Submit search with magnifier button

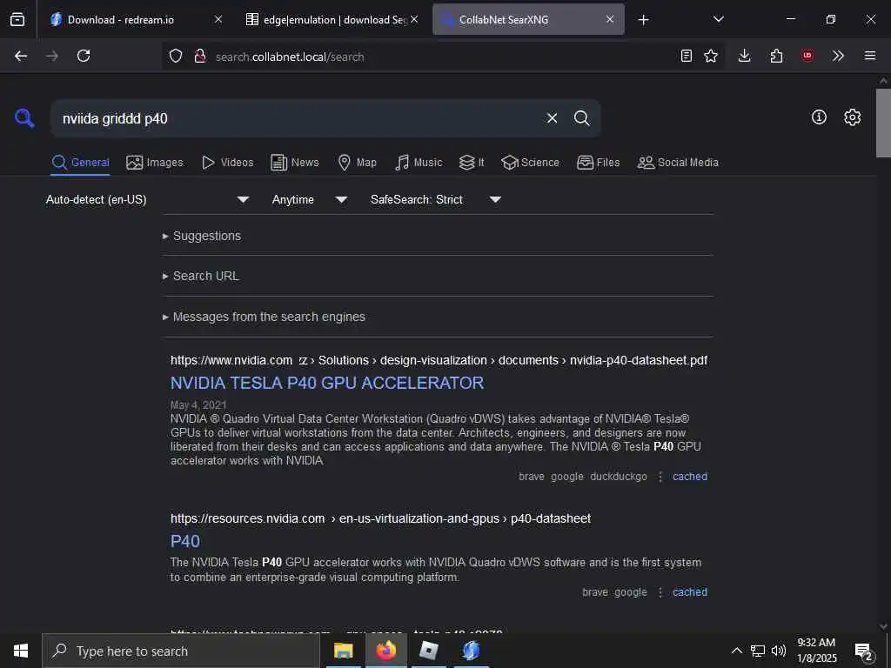click(x=581, y=118)
